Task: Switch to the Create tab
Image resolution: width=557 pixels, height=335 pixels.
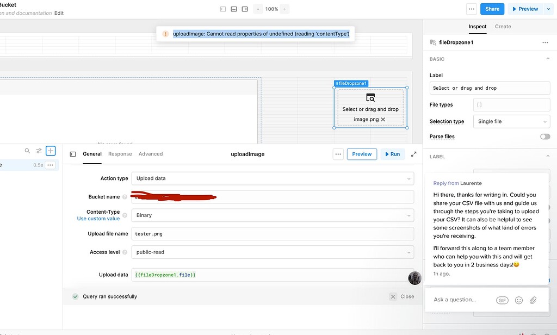Action: pos(503,26)
